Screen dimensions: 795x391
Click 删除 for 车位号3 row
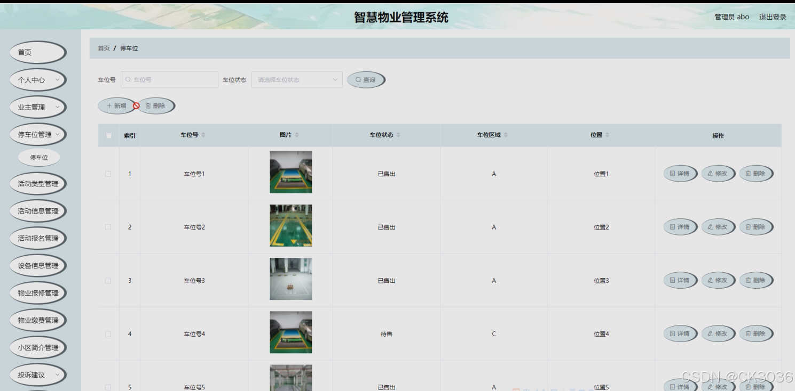[x=756, y=280]
